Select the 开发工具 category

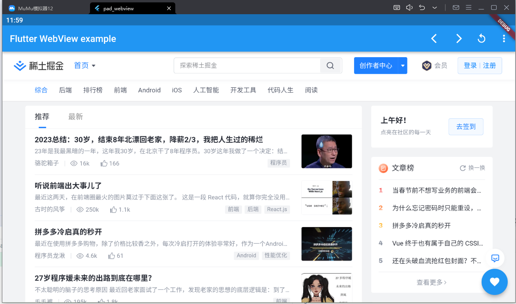click(x=243, y=90)
